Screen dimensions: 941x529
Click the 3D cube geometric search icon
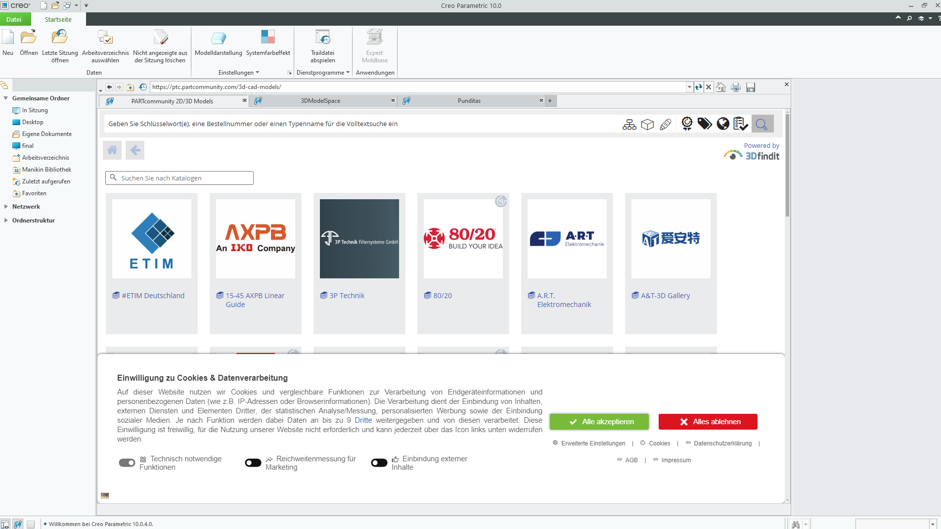coord(647,124)
